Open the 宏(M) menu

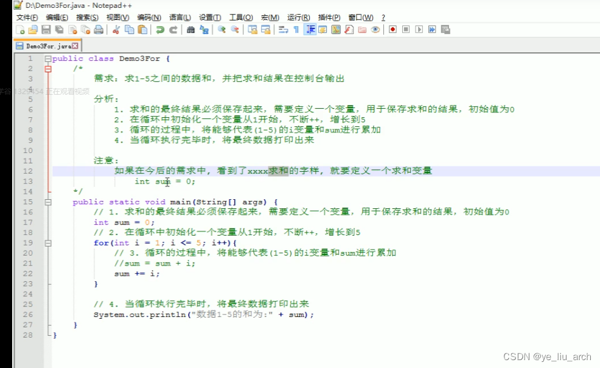pyautogui.click(x=270, y=18)
